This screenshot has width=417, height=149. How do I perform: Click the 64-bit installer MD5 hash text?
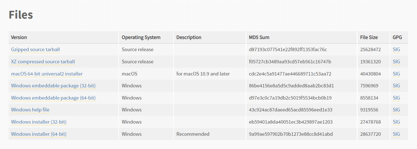tap(291, 134)
